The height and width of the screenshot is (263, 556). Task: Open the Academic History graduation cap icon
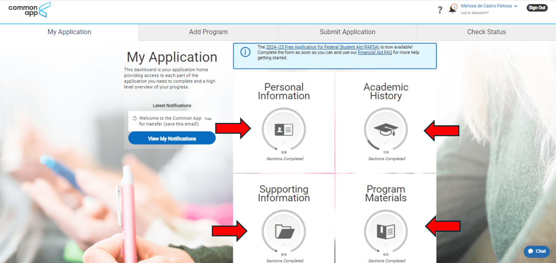pos(385,130)
